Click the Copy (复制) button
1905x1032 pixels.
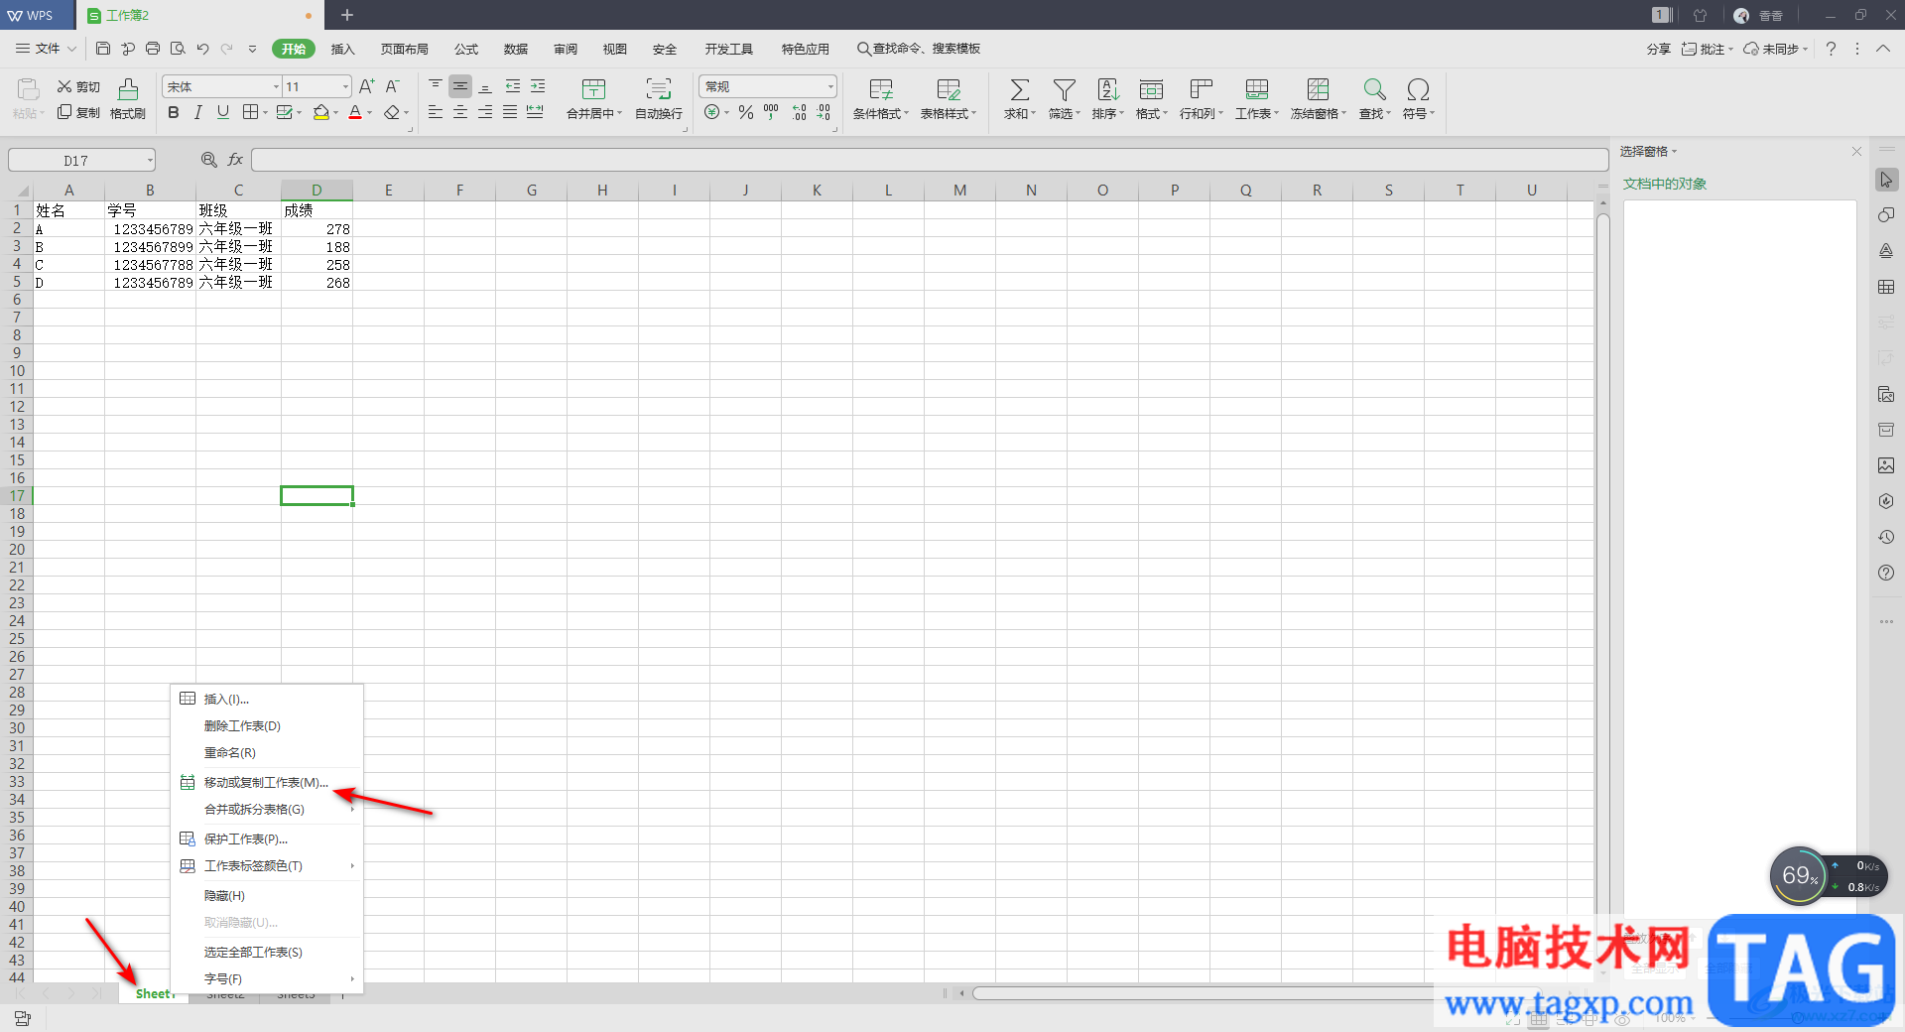[x=78, y=113]
